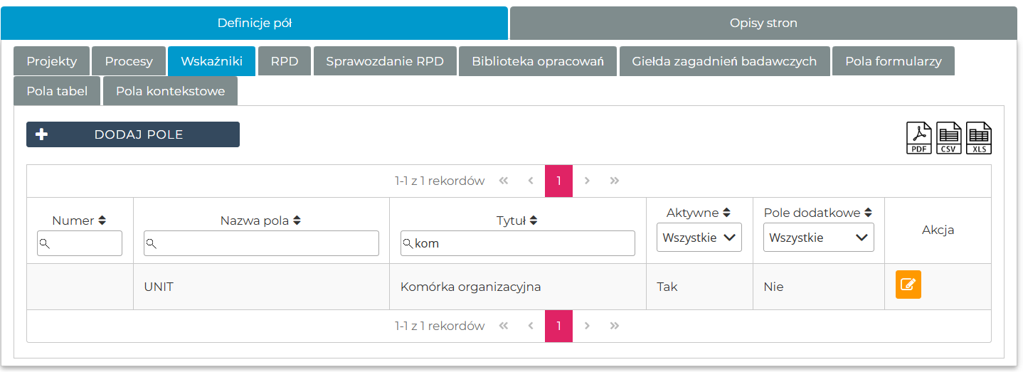Sort by Aktywne column arrows
The height and width of the screenshot is (372, 1023).
tap(726, 213)
